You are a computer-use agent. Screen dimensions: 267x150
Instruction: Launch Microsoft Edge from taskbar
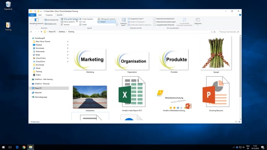(x=17, y=147)
